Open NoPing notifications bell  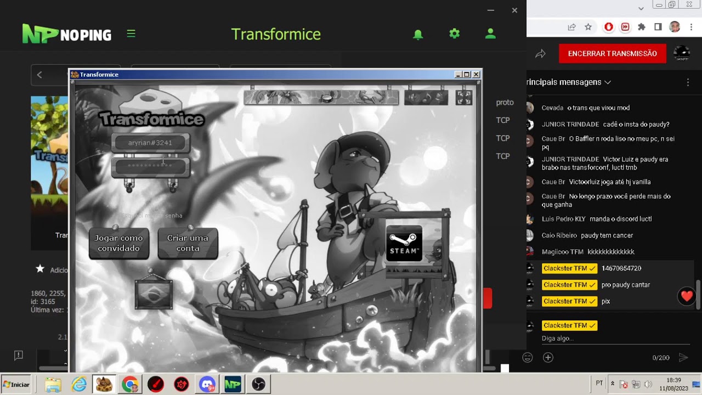coord(418,34)
